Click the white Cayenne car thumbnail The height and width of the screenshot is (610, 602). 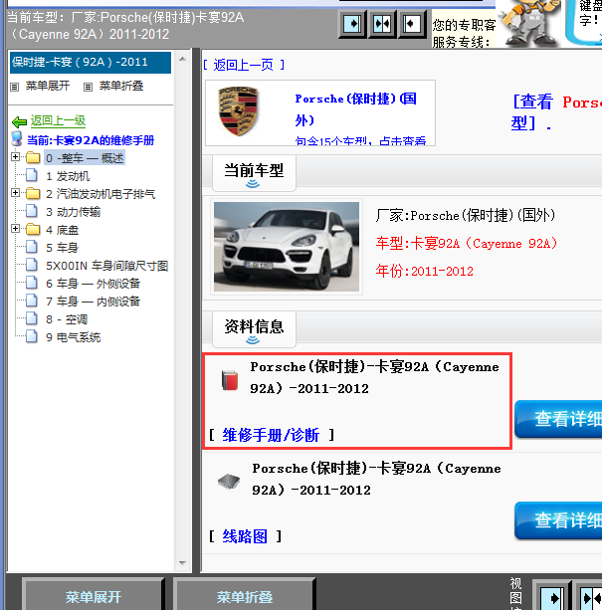pos(287,247)
